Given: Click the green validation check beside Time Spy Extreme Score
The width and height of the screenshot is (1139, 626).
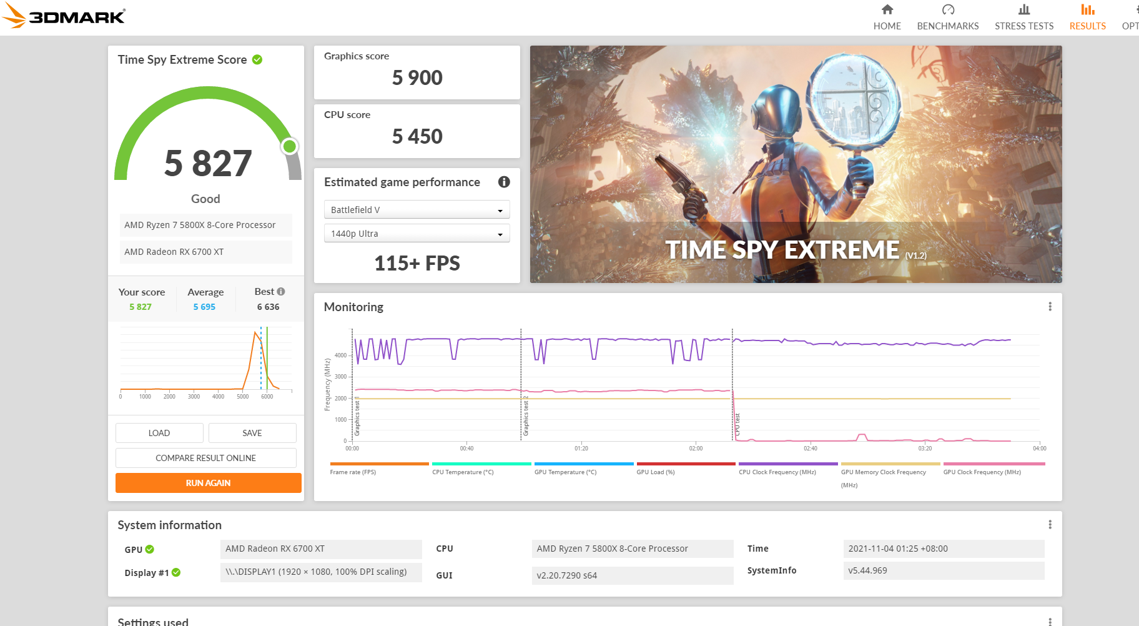Looking at the screenshot, I should [257, 59].
